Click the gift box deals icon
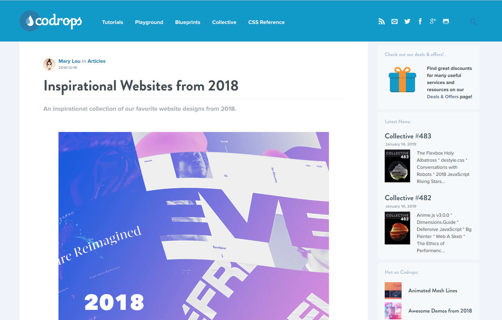The width and height of the screenshot is (502, 320). [x=402, y=80]
